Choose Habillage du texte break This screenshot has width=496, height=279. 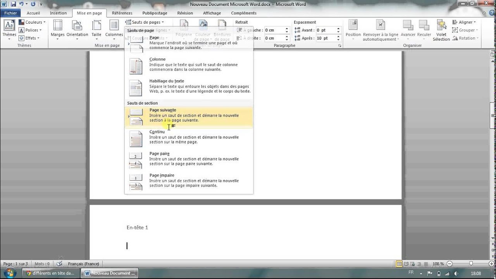189,88
